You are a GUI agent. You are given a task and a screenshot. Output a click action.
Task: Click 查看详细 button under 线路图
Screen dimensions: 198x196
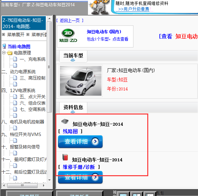80,142
